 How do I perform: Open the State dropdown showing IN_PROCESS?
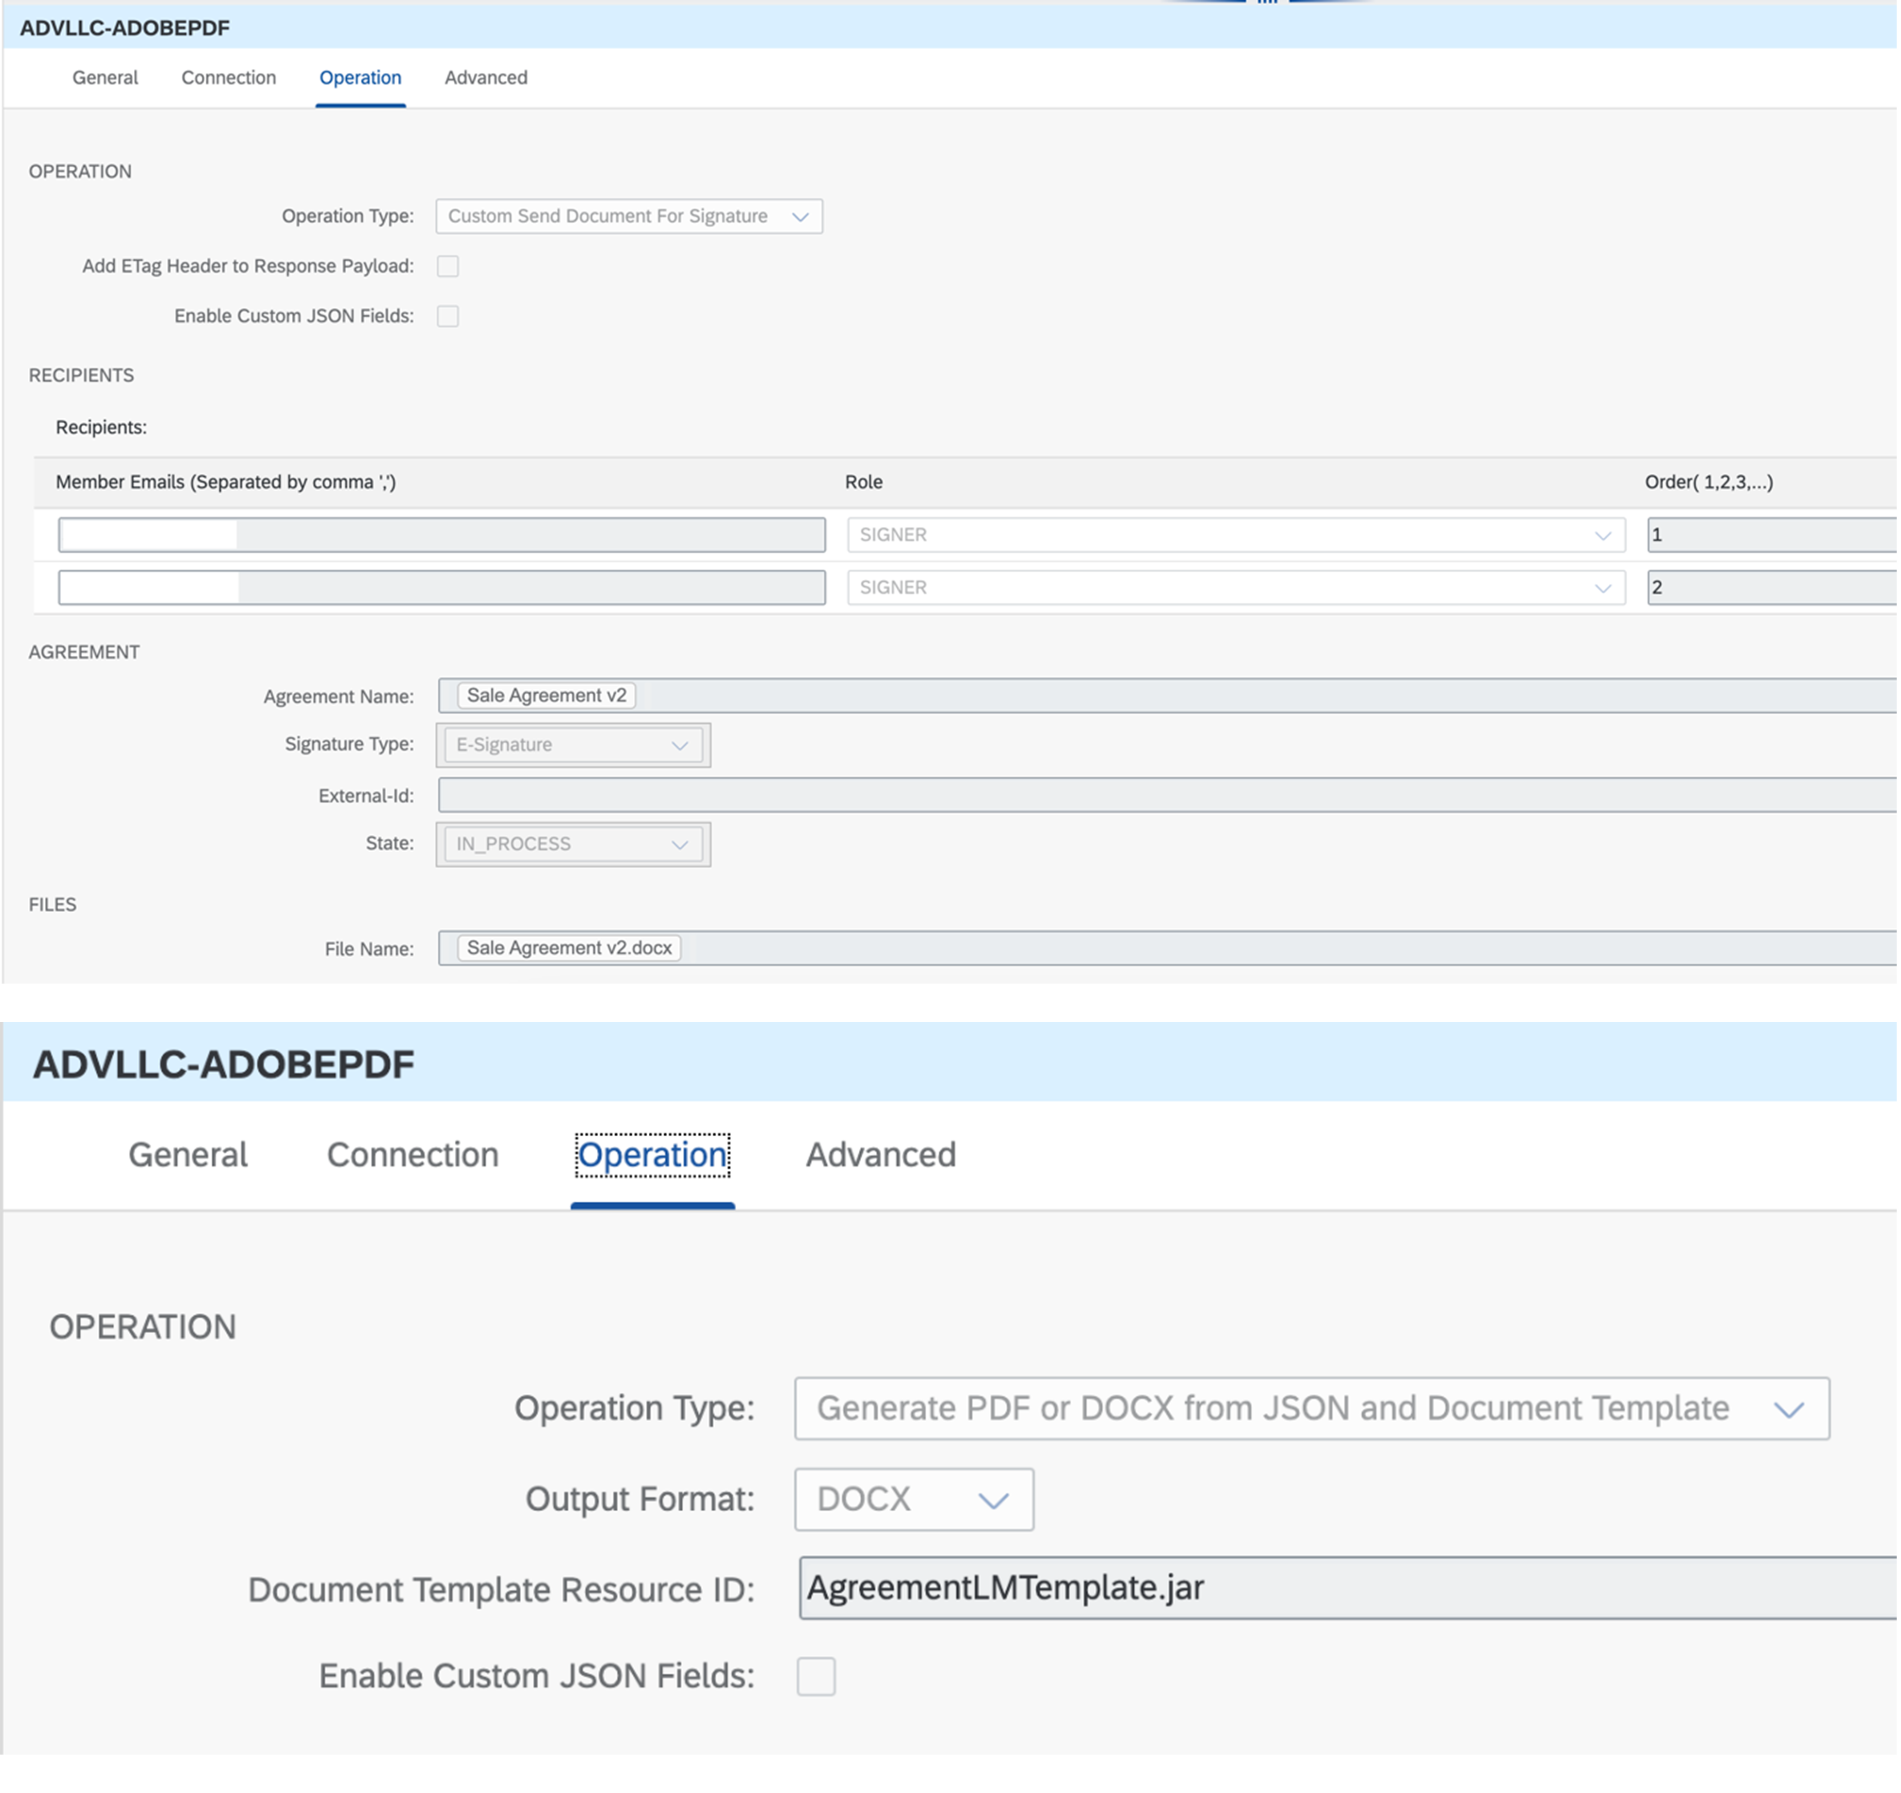click(679, 843)
